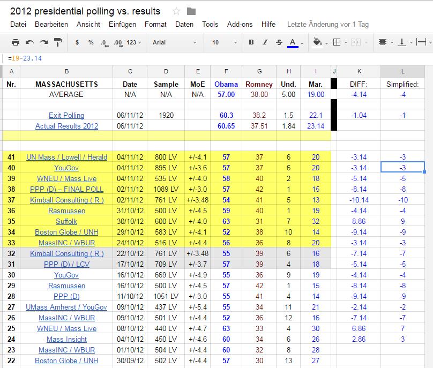This screenshot has width=433, height=368.
Task: Open the font size 10 dropdown
Action: 224,42
